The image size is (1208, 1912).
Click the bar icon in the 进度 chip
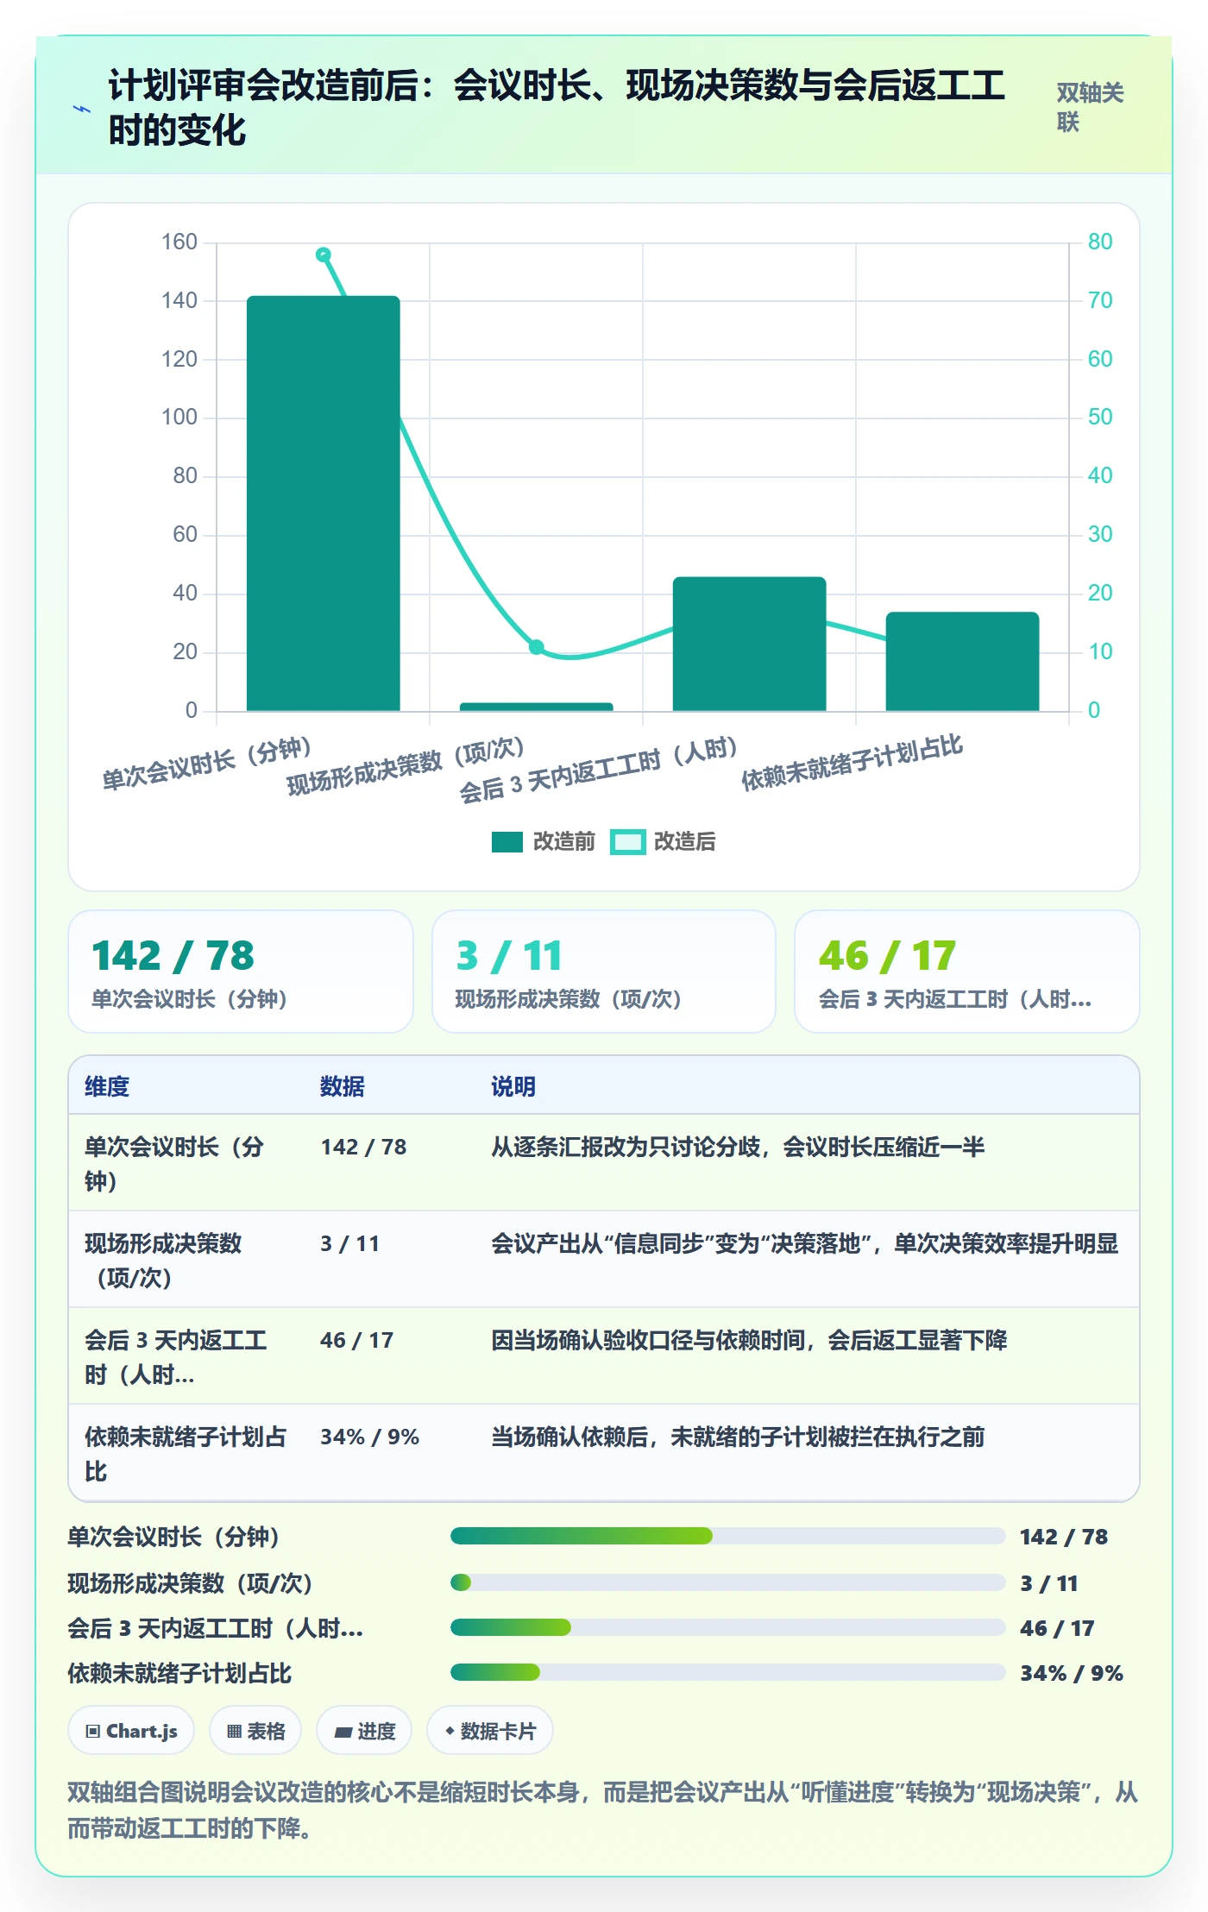click(343, 1733)
